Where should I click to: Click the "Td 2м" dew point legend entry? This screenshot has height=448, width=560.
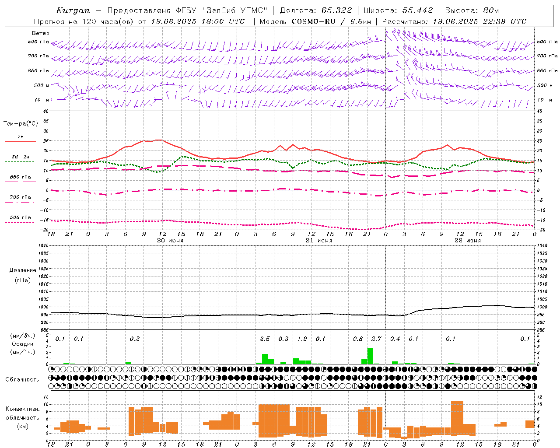(21, 157)
